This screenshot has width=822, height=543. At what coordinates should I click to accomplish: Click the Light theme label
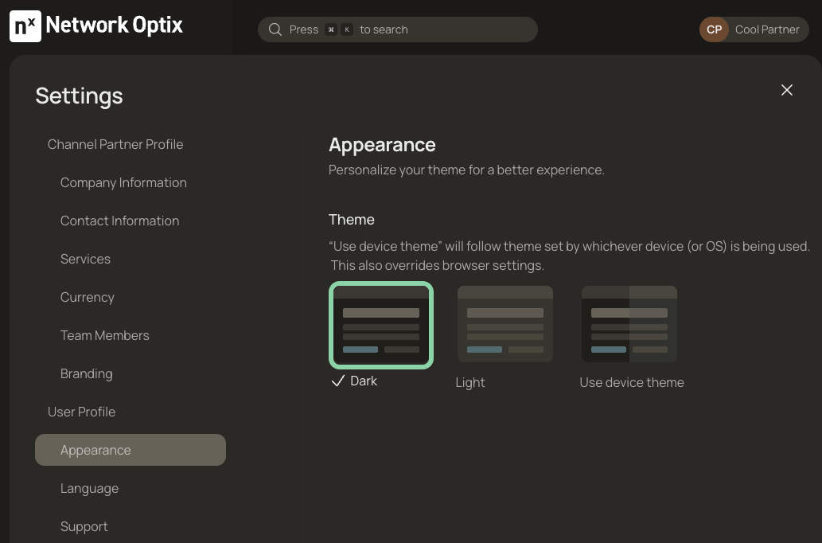click(470, 382)
